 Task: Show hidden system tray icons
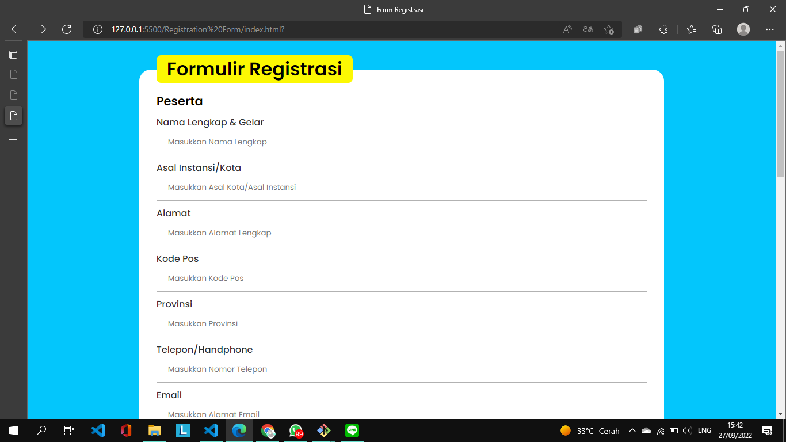click(632, 430)
